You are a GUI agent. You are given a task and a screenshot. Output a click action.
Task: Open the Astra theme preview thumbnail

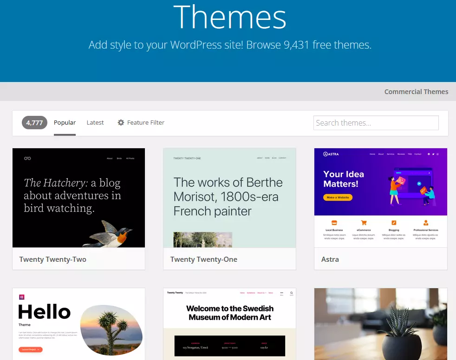click(x=381, y=198)
